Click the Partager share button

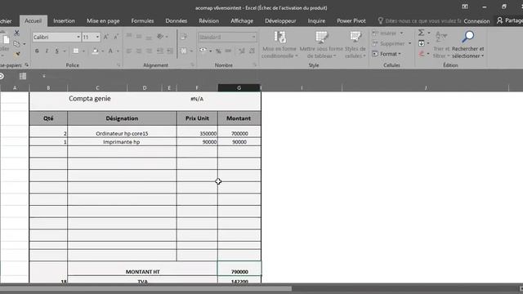click(510, 20)
